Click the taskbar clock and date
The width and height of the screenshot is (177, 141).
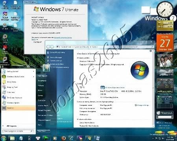pos(170,138)
